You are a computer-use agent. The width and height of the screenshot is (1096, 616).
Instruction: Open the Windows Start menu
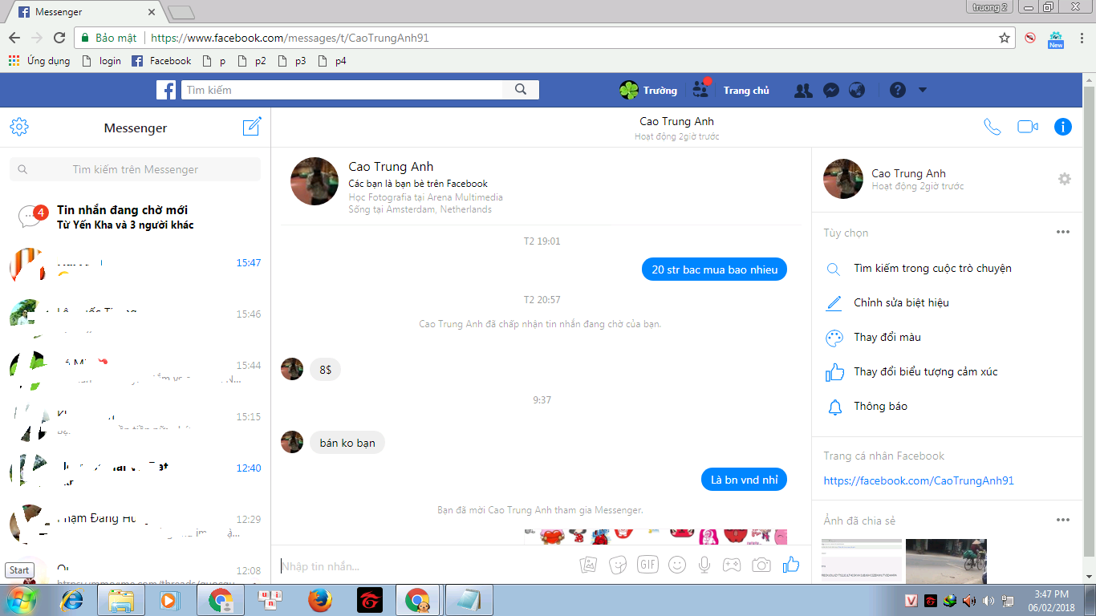[x=21, y=599]
